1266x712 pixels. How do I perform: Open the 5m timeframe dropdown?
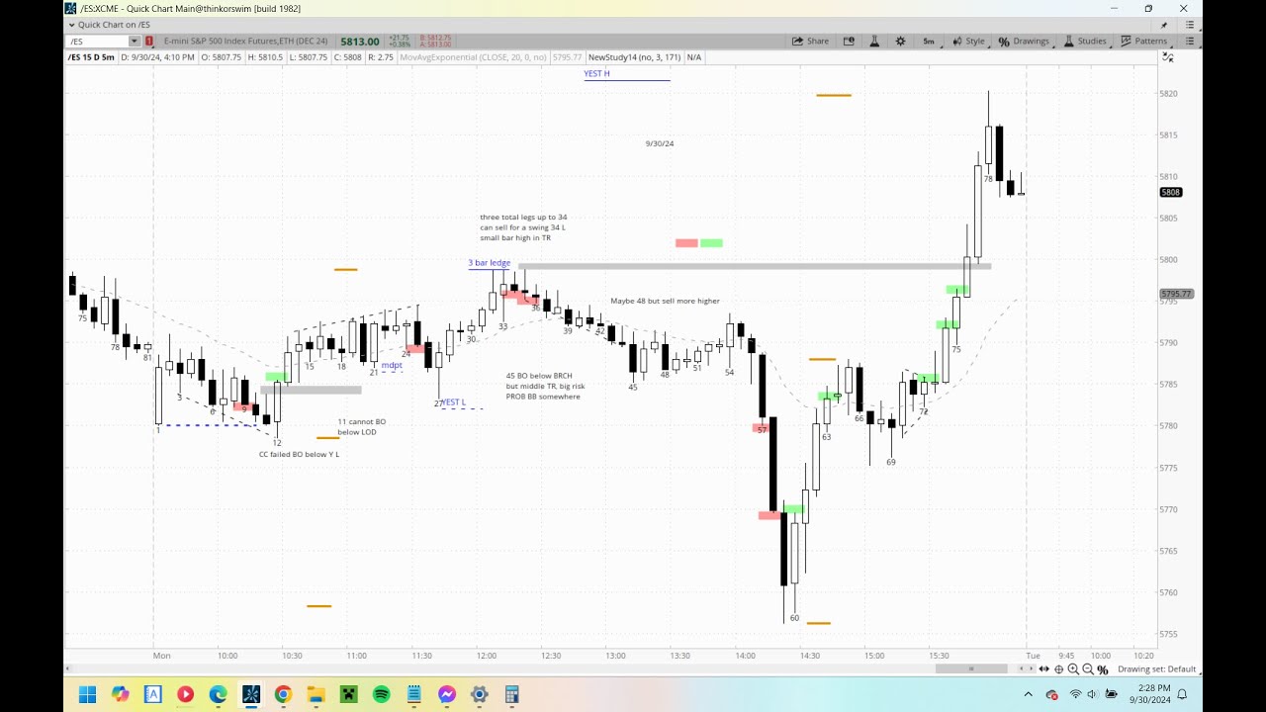(x=929, y=42)
